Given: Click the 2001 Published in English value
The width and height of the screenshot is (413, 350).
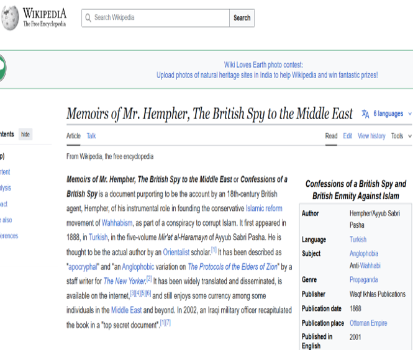Looking at the screenshot, I should coord(355,337).
